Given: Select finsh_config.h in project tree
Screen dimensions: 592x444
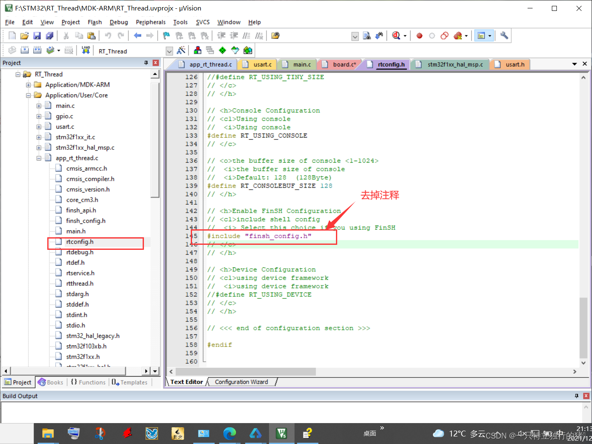Looking at the screenshot, I should pos(86,221).
